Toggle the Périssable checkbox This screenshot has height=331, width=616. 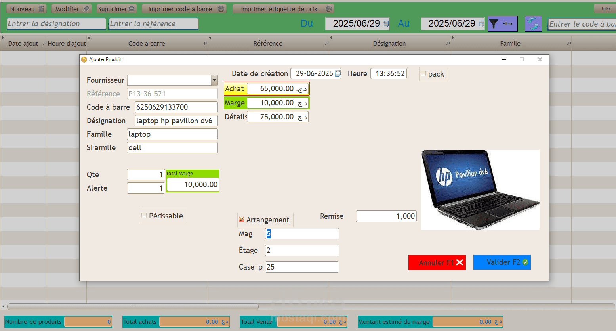pos(144,216)
